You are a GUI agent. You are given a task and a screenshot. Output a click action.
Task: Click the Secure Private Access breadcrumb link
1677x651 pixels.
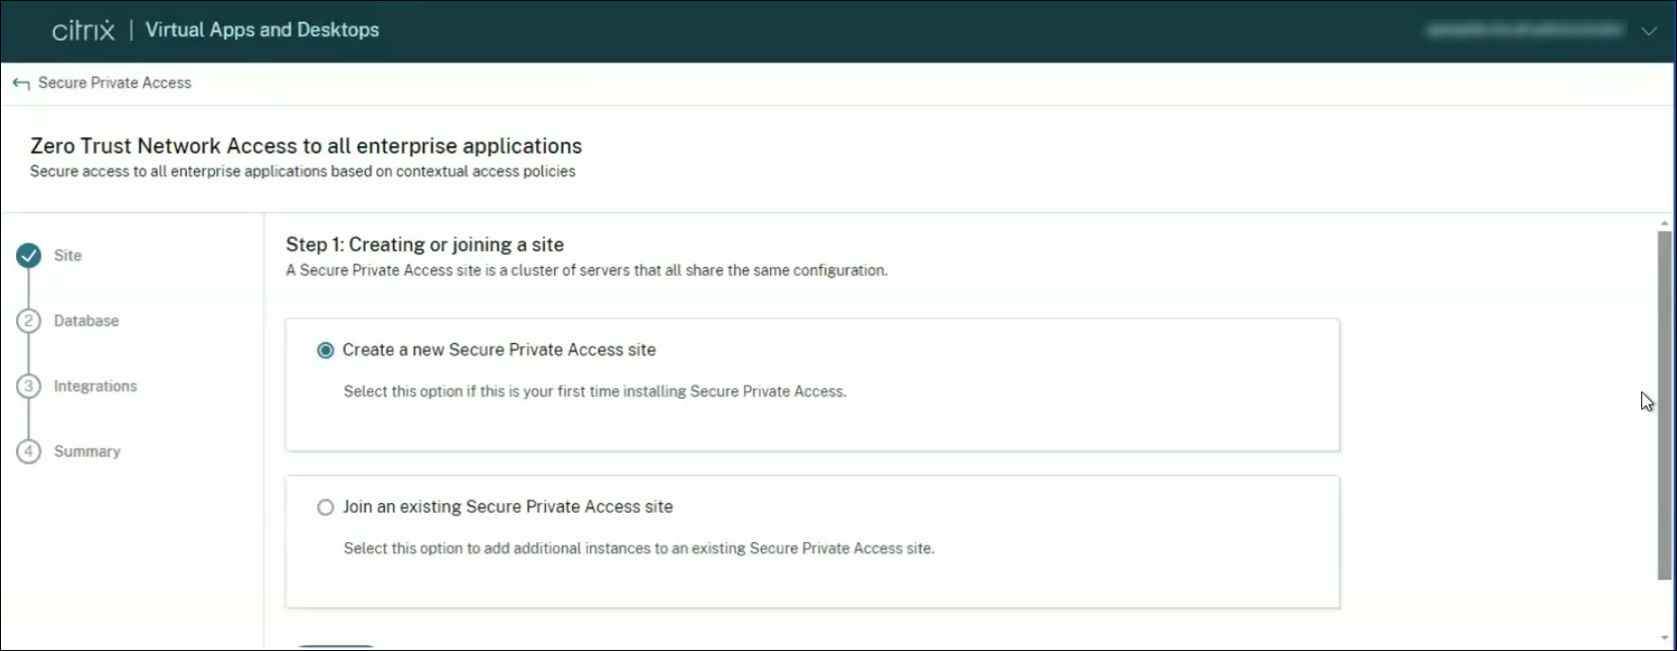115,82
